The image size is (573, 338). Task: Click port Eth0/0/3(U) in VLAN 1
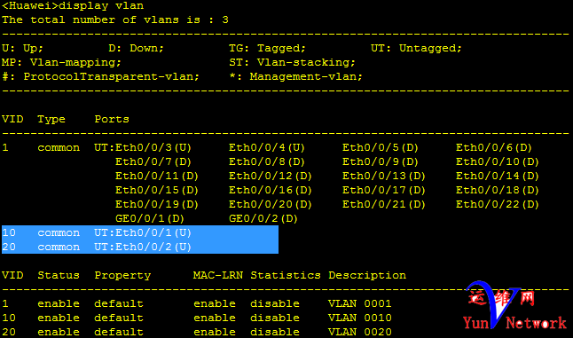(153, 147)
